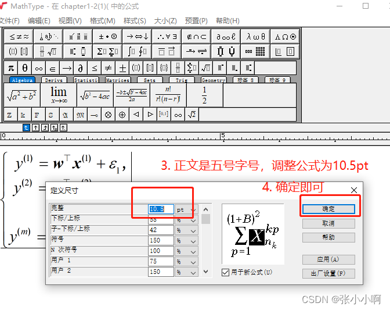Open the relational symbols palette (≤≠≈)
The width and height of the screenshot is (390, 310).
tap(19, 37)
